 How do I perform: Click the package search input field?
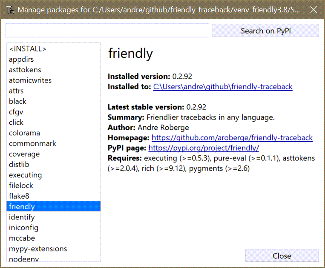[107, 31]
